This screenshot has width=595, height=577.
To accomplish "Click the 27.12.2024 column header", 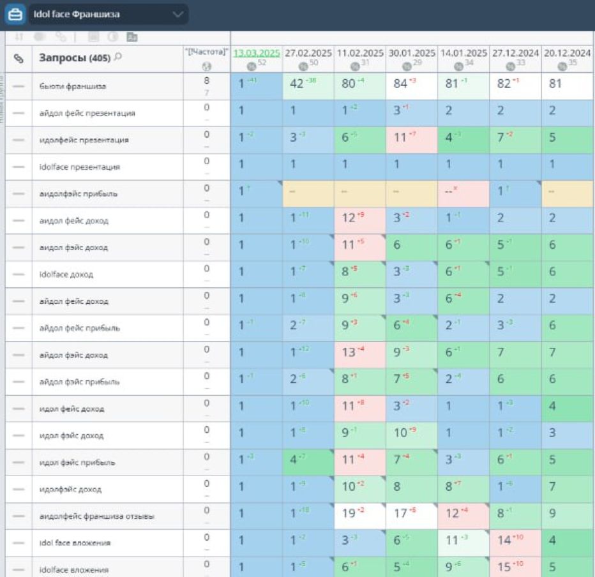I will pos(515,53).
